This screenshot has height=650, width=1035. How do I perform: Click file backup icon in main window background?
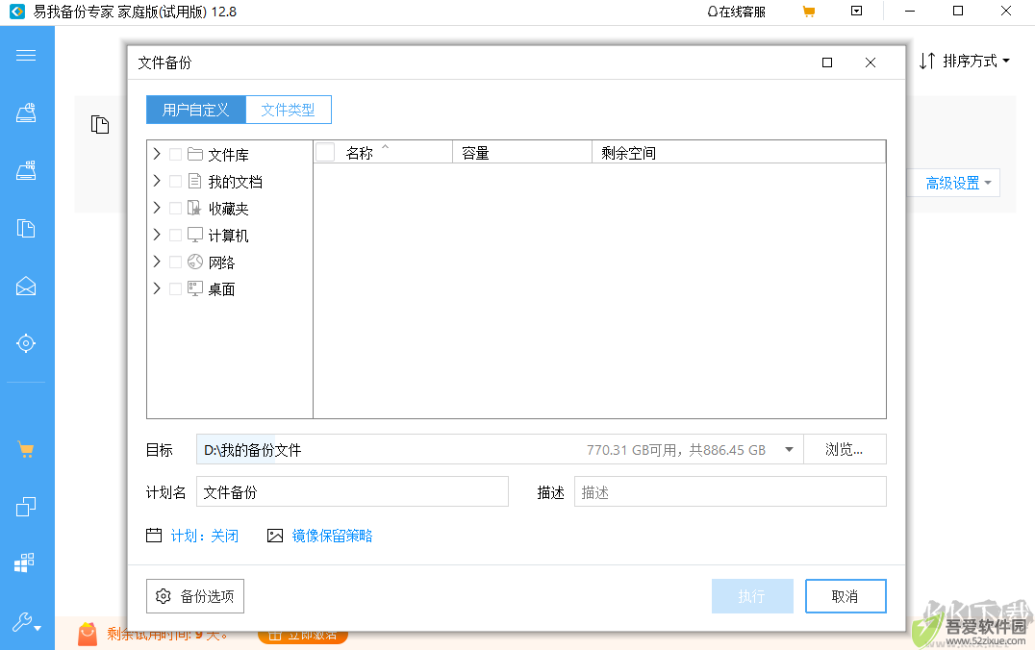(x=100, y=124)
